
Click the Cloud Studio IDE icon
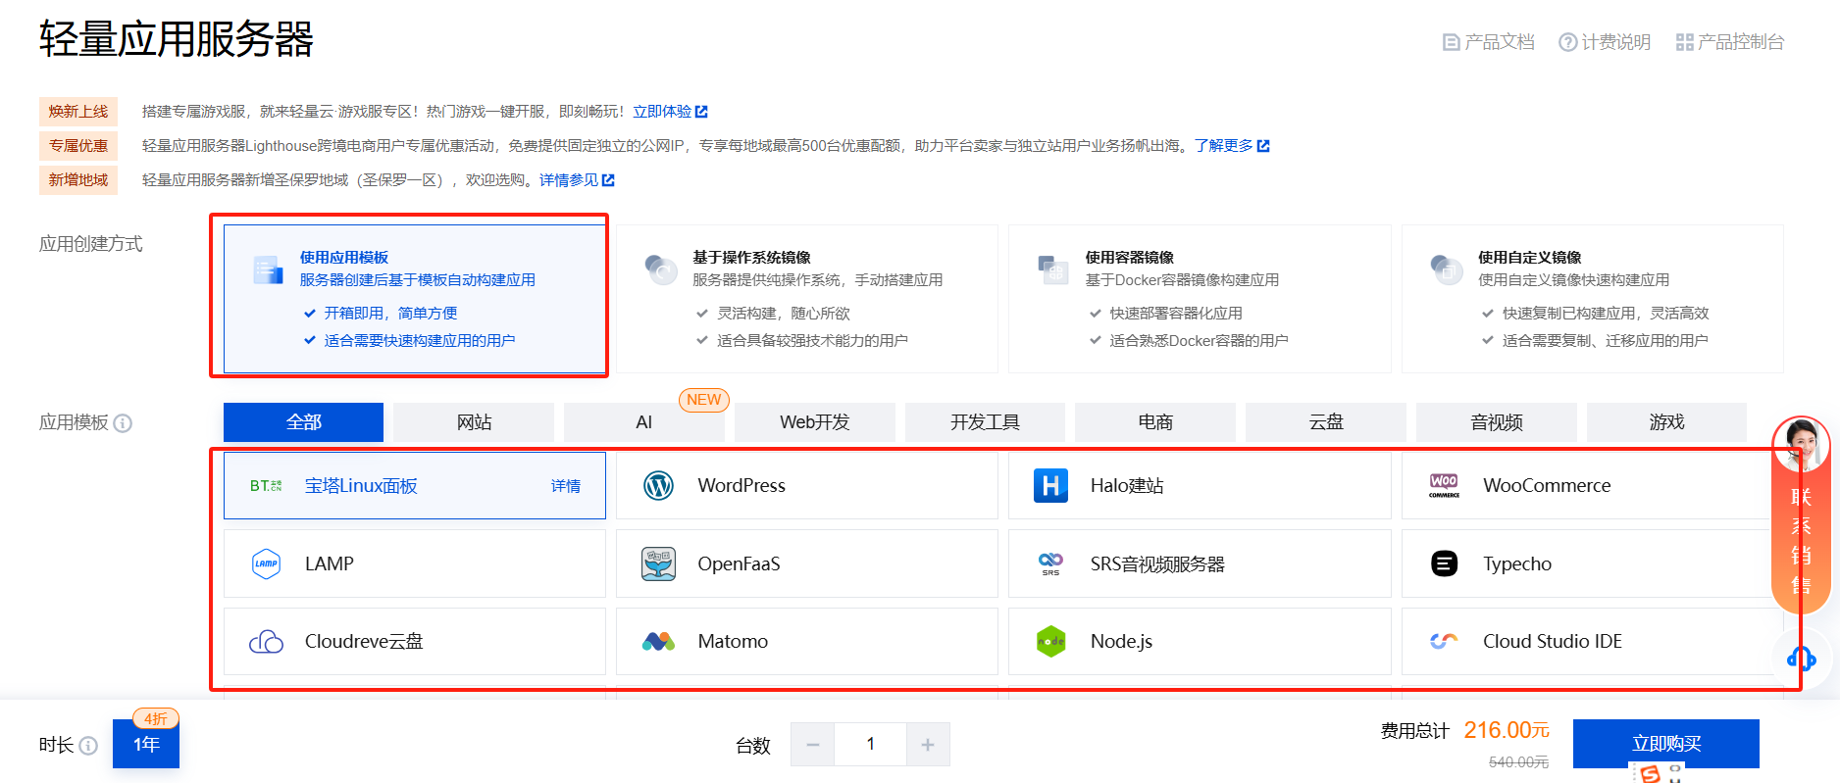(1444, 641)
